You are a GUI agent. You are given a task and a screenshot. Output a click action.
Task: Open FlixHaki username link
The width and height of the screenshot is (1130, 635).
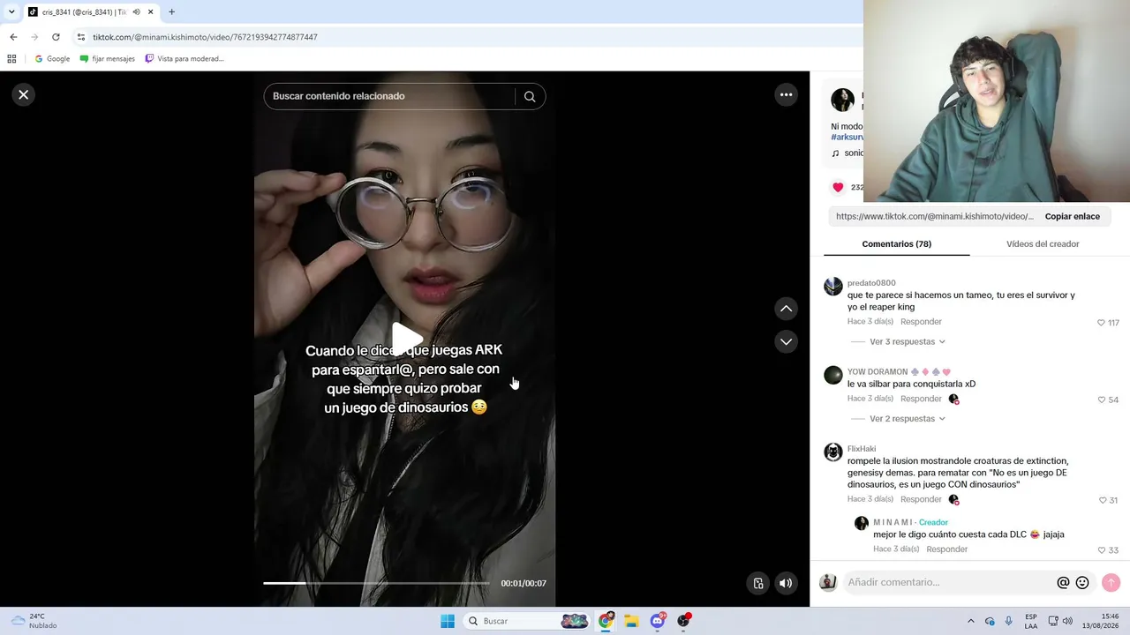[862, 449]
